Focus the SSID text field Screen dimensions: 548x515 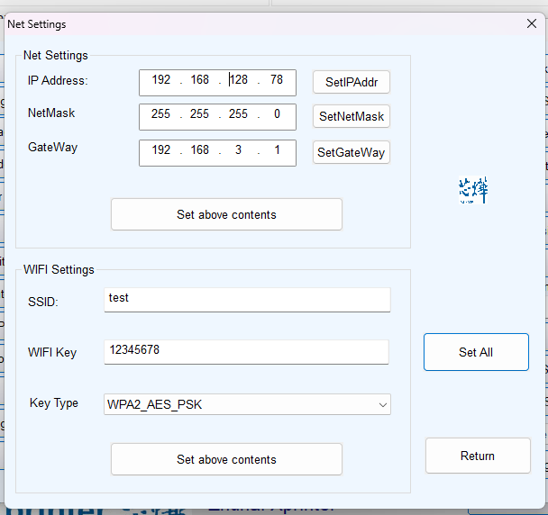[248, 299]
